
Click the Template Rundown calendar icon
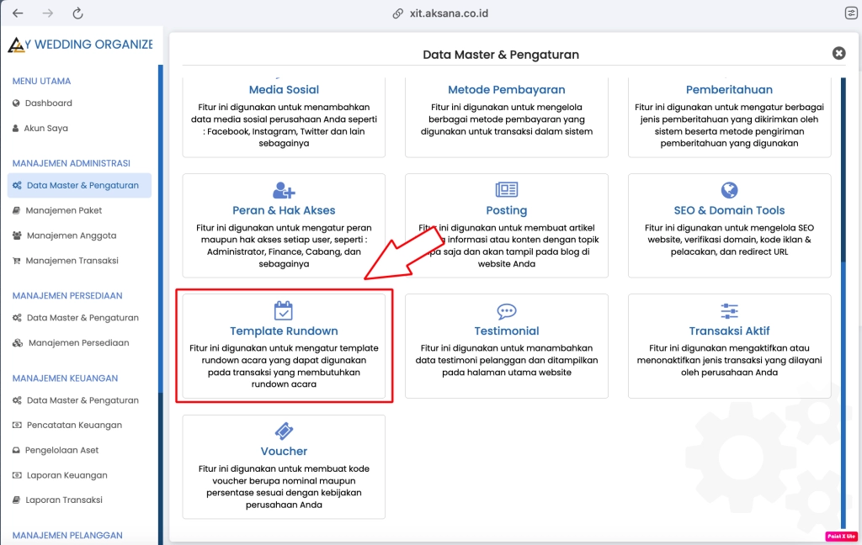click(x=284, y=310)
